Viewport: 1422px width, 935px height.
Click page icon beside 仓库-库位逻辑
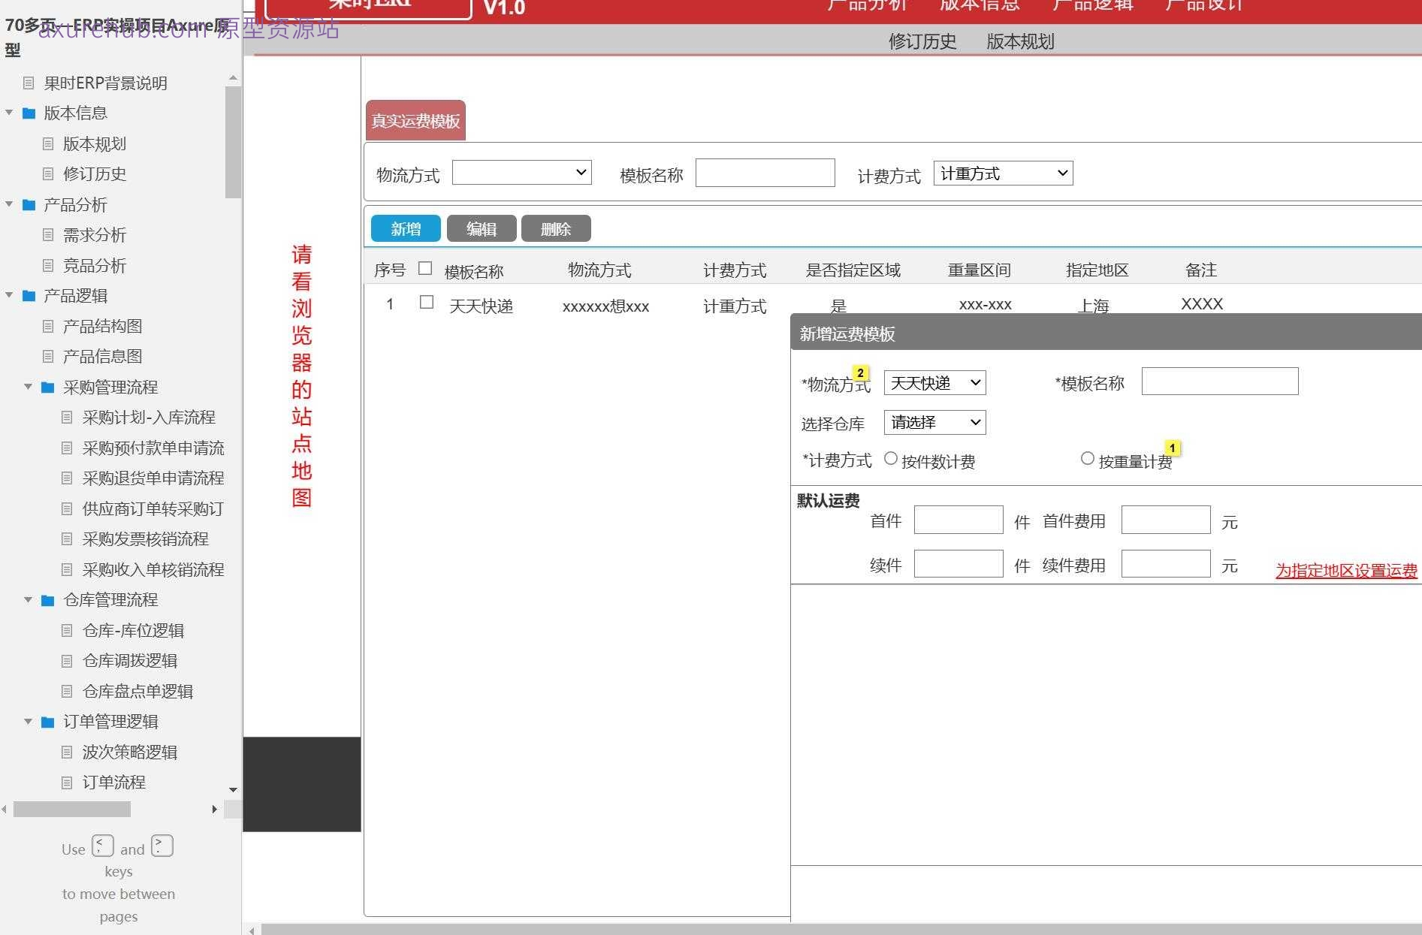(x=67, y=631)
